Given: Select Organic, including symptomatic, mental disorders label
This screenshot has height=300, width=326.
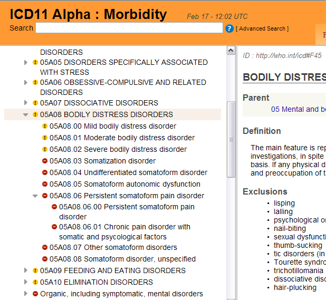Looking at the screenshot, I should (x=121, y=294).
